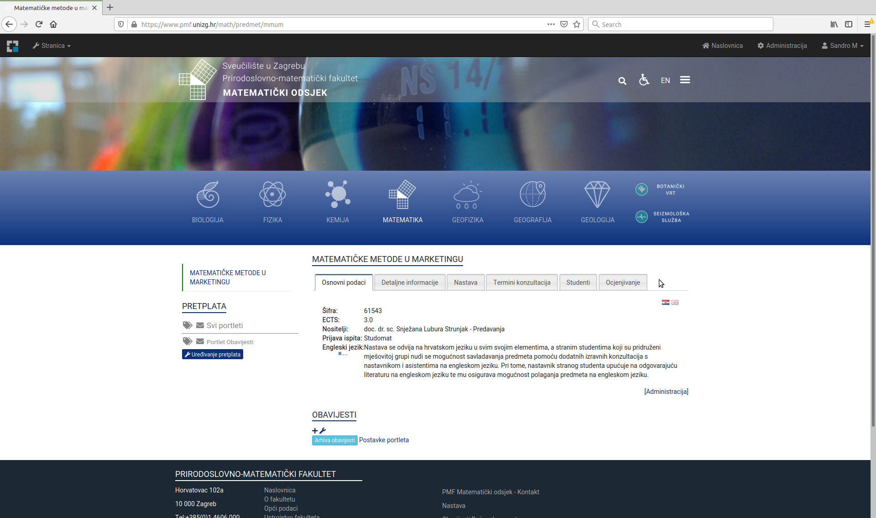Image resolution: width=876 pixels, height=518 pixels.
Task: Open the Postavke portleta link
Action: tap(384, 440)
